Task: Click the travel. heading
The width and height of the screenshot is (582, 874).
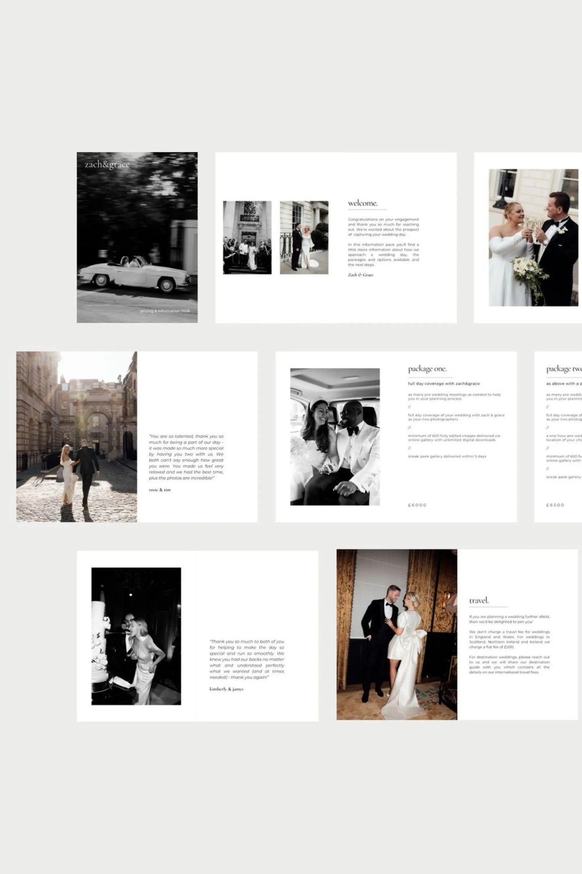Action: pyautogui.click(x=479, y=601)
